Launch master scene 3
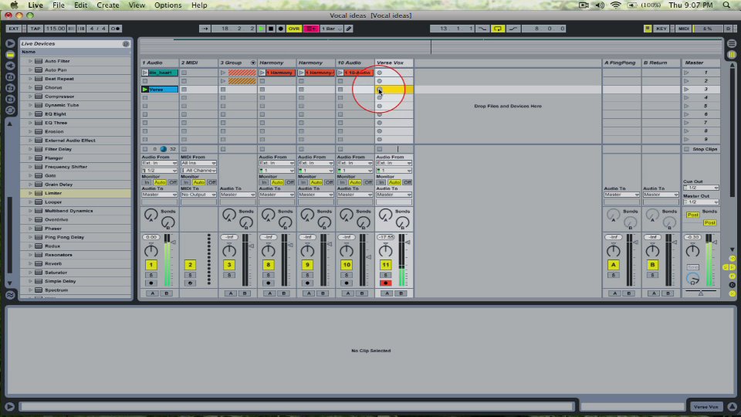 pyautogui.click(x=686, y=90)
